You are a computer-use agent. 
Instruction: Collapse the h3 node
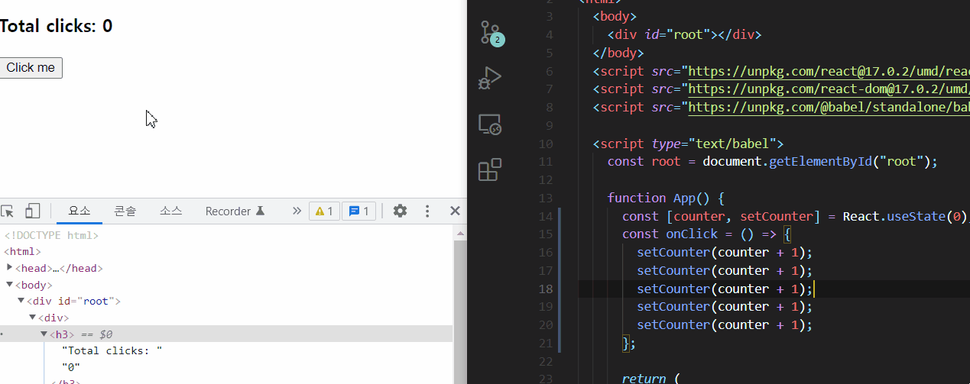click(x=44, y=334)
